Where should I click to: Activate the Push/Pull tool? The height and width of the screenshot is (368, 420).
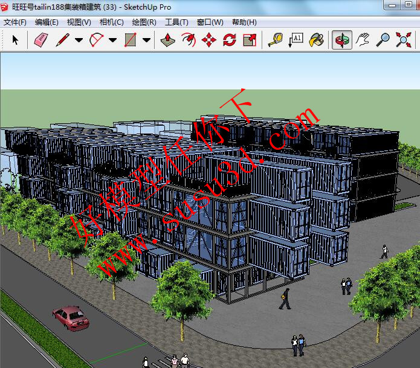pyautogui.click(x=167, y=40)
